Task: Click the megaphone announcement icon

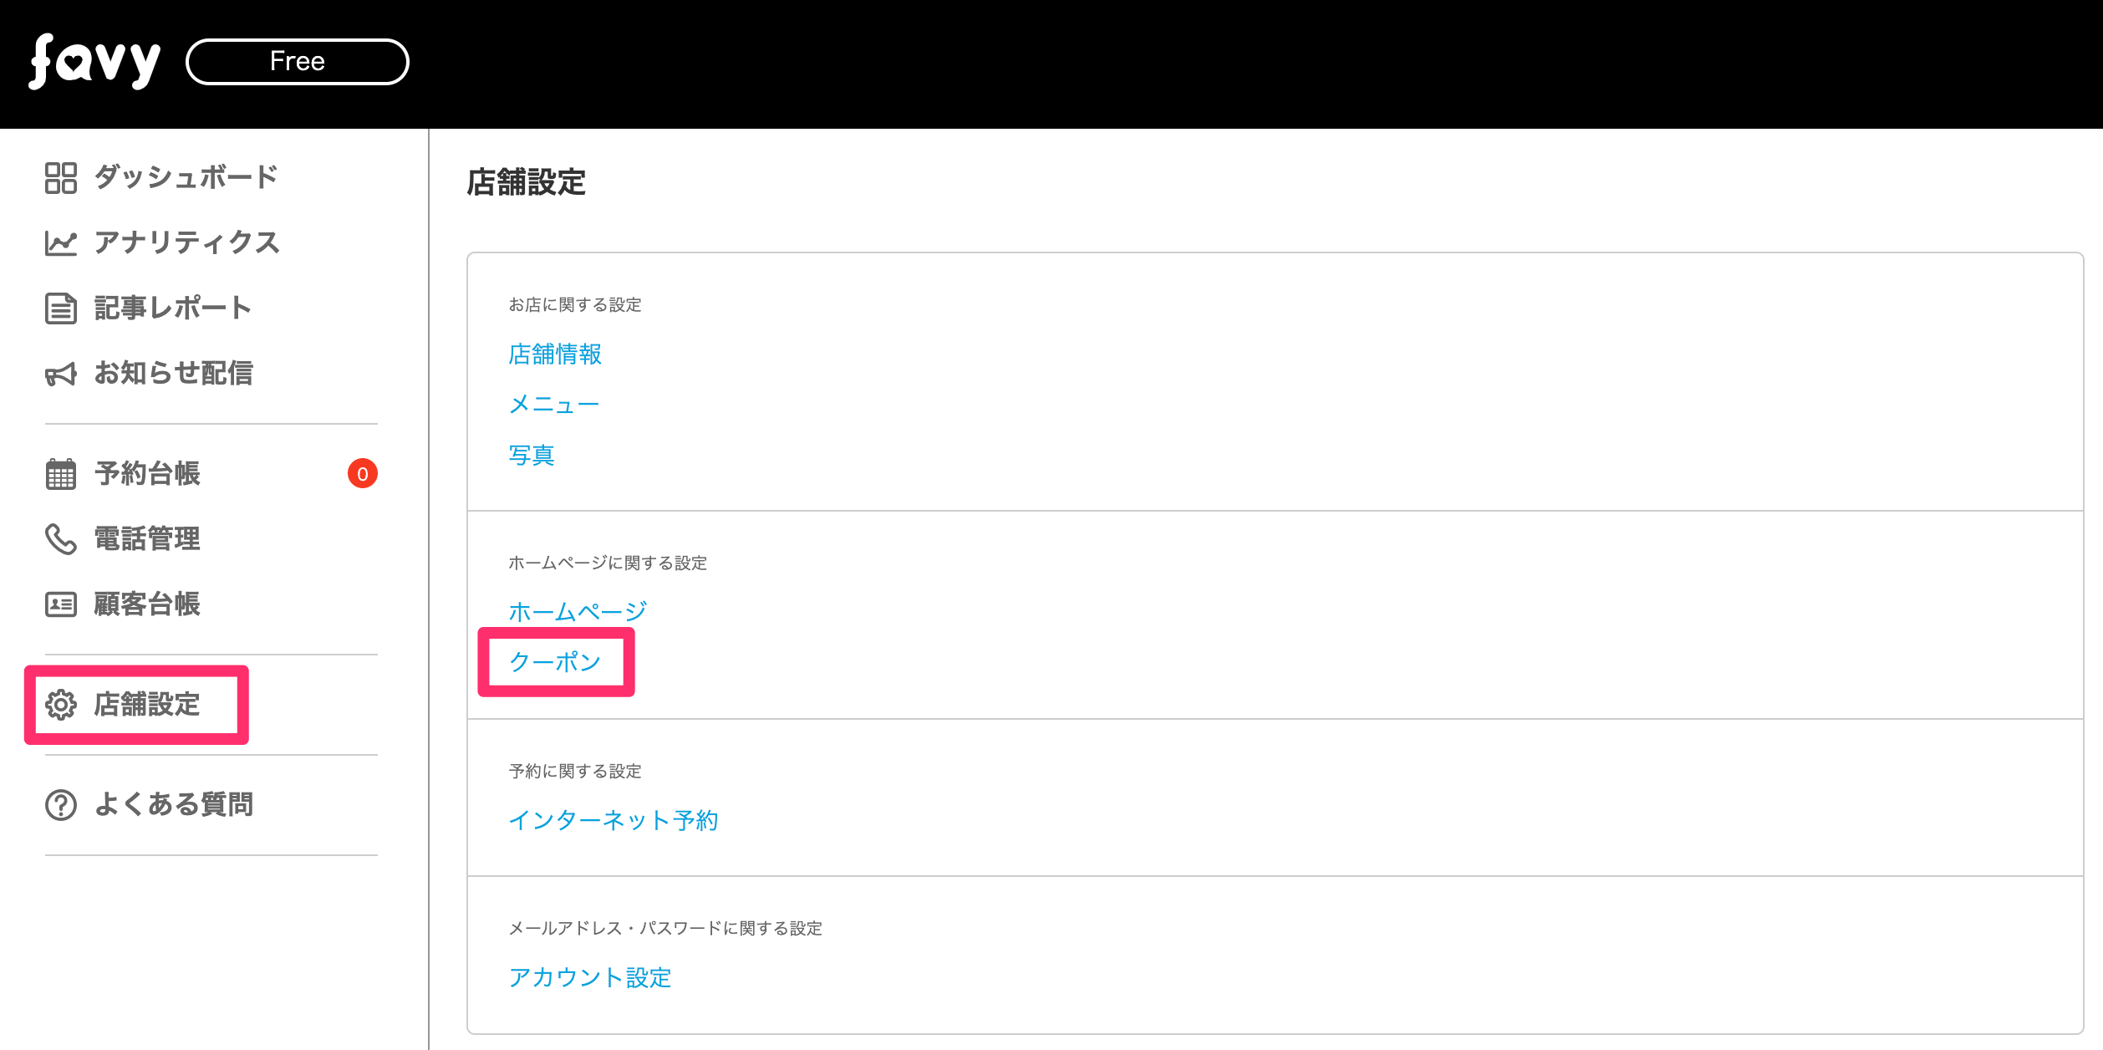Action: [x=61, y=374]
